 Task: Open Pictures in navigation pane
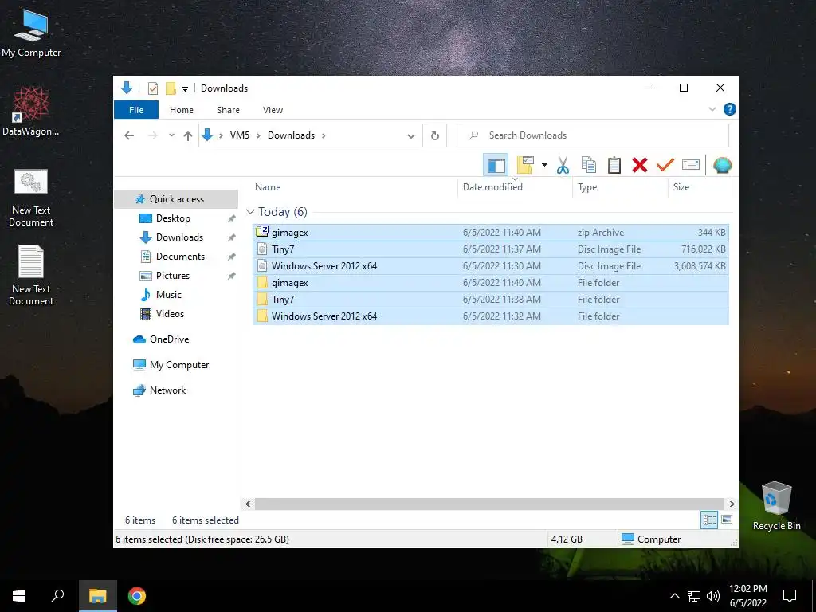[172, 276]
